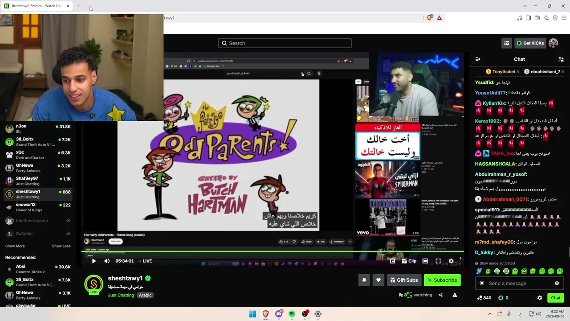570x321 pixels.
Task: Open chat user TAHA_hw's name
Action: [x=502, y=153]
